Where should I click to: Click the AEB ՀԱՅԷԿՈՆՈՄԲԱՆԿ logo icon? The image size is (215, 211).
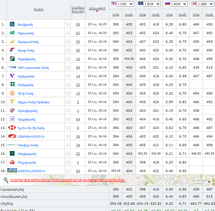(12, 171)
